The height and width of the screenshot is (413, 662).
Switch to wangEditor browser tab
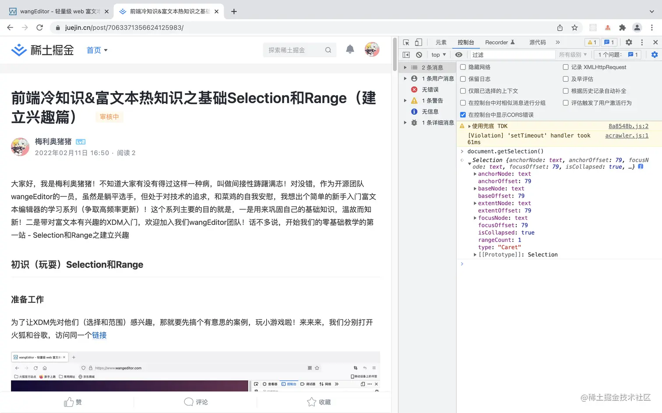click(x=56, y=11)
